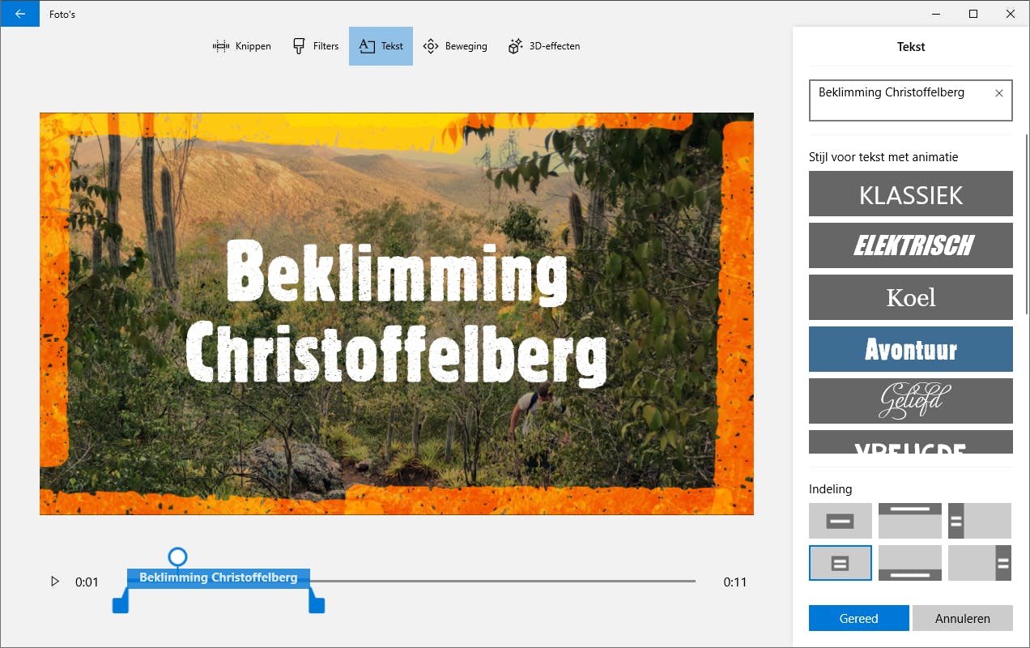This screenshot has height=648, width=1030.
Task: Play the video preview
Action: 55,582
